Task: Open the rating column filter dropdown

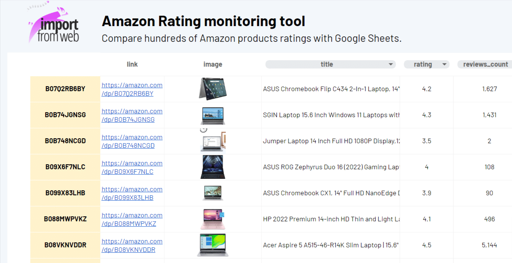Action: coord(444,64)
